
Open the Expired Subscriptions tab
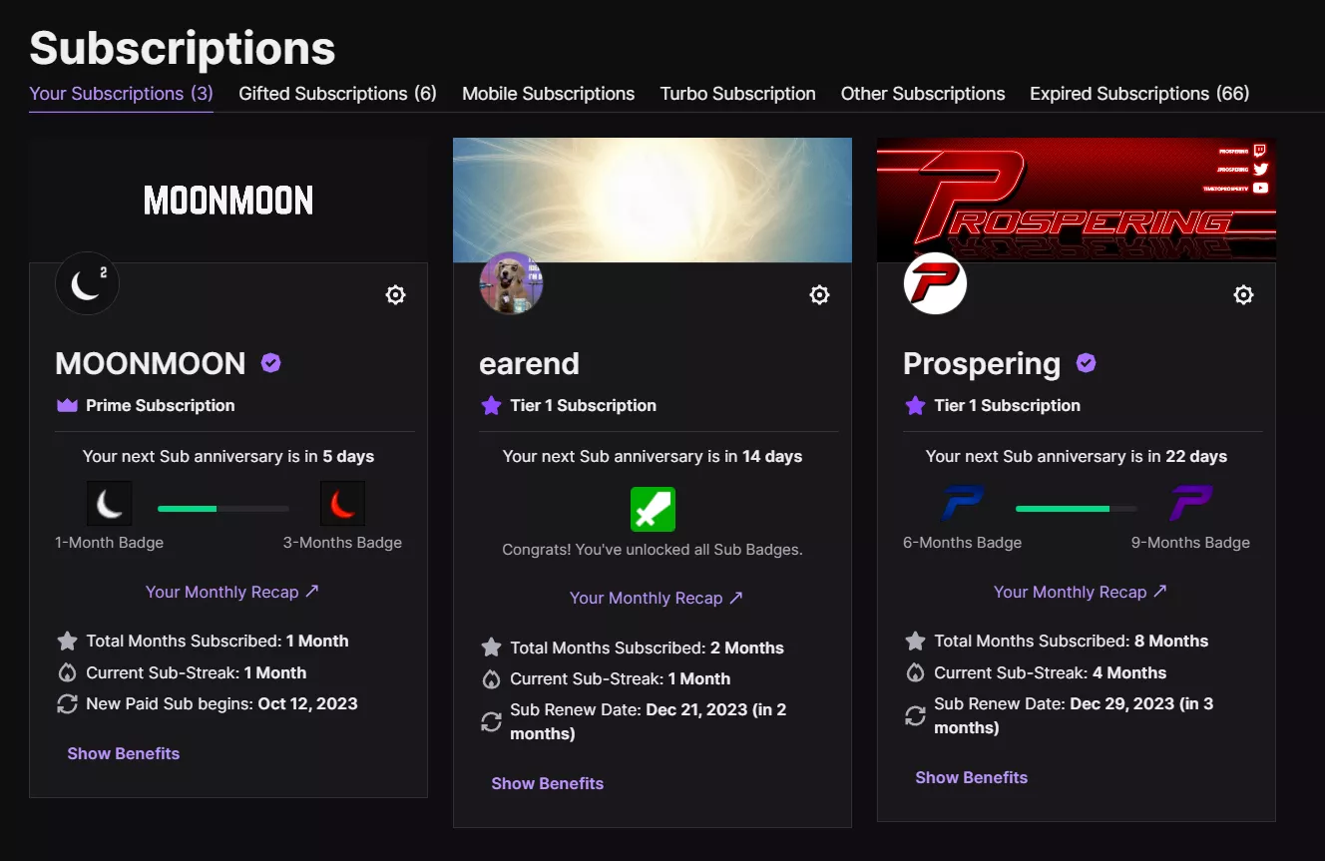coord(1138,93)
